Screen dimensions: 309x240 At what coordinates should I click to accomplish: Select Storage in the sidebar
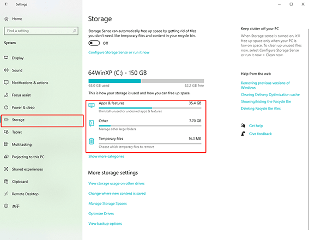tap(42, 120)
